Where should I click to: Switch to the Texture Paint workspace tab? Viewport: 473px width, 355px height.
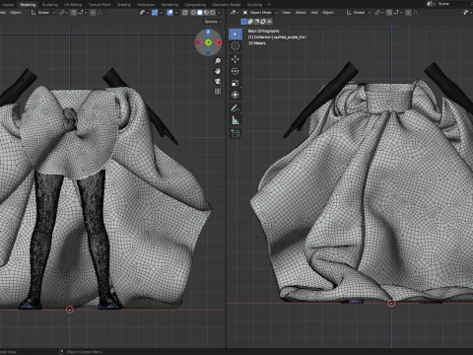[100, 5]
